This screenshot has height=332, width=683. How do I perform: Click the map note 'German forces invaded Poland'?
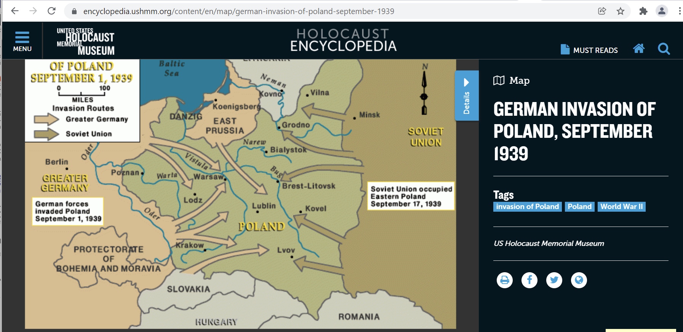(x=68, y=211)
